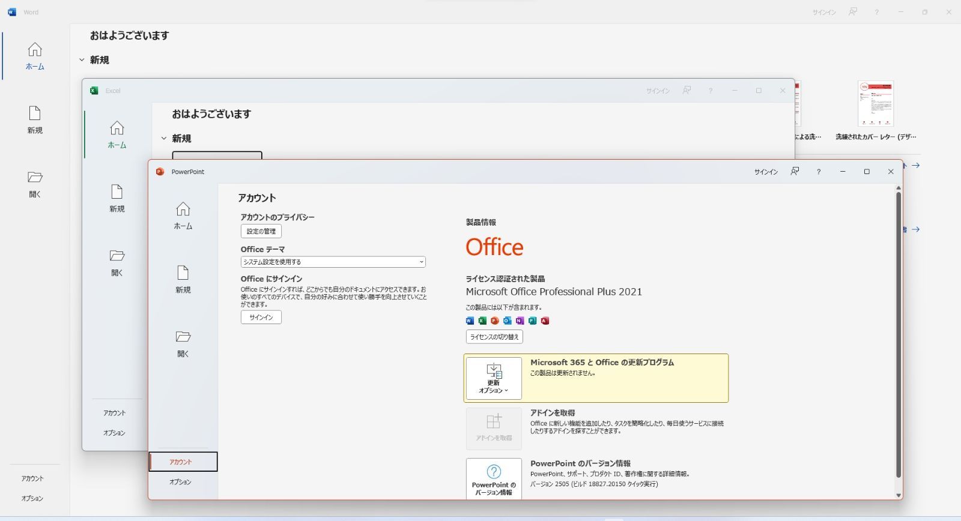Open Account (アカウント) in Word sidebar
Viewport: 961px width, 521px height.
32,478
